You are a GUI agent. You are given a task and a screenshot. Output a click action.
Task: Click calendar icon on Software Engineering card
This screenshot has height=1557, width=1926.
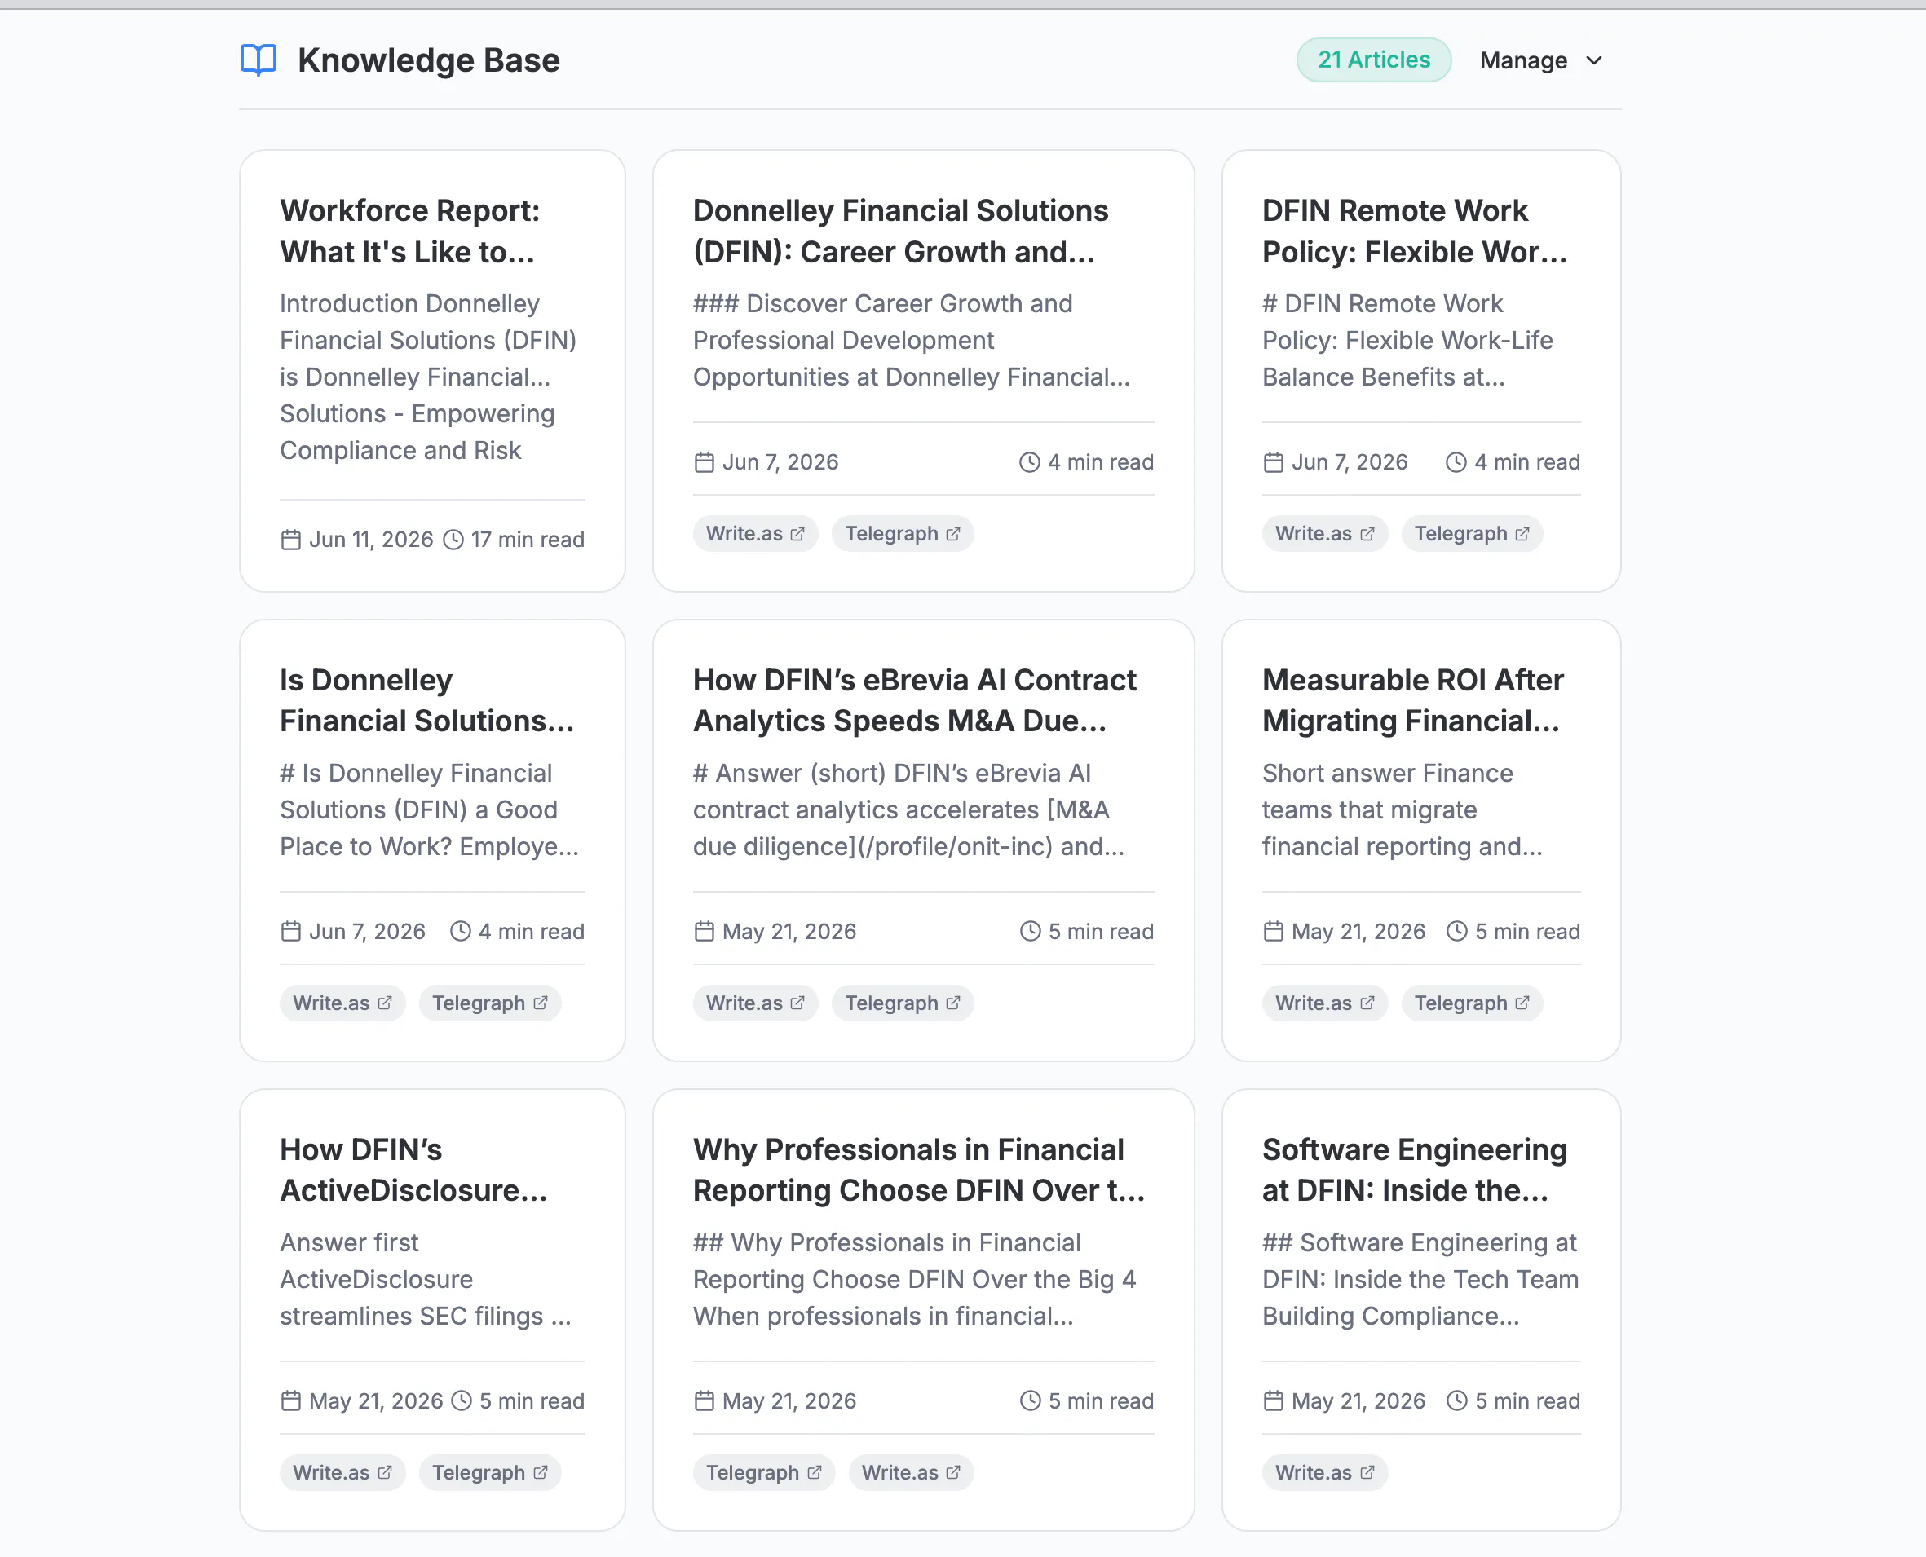point(1273,1401)
